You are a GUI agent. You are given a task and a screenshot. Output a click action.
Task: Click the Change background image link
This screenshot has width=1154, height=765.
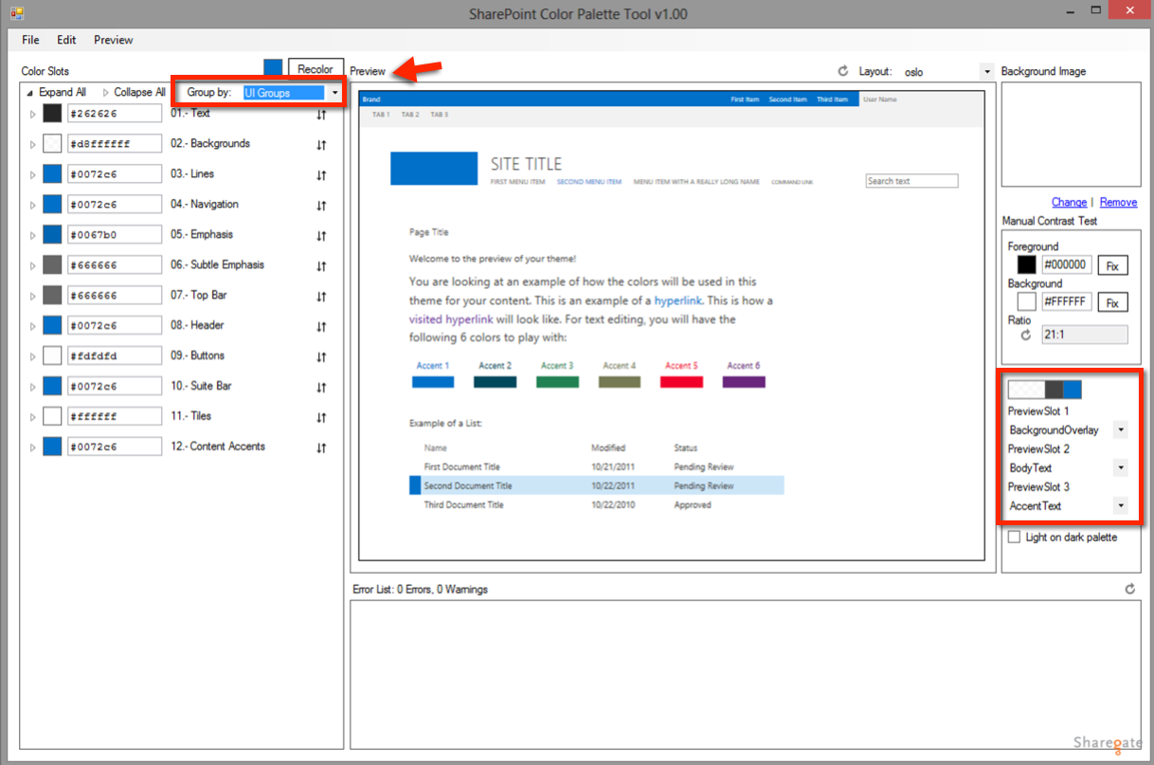pyautogui.click(x=1069, y=202)
